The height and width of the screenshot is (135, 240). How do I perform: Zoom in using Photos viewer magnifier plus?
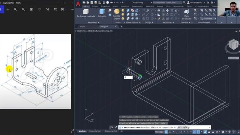coord(15,9)
